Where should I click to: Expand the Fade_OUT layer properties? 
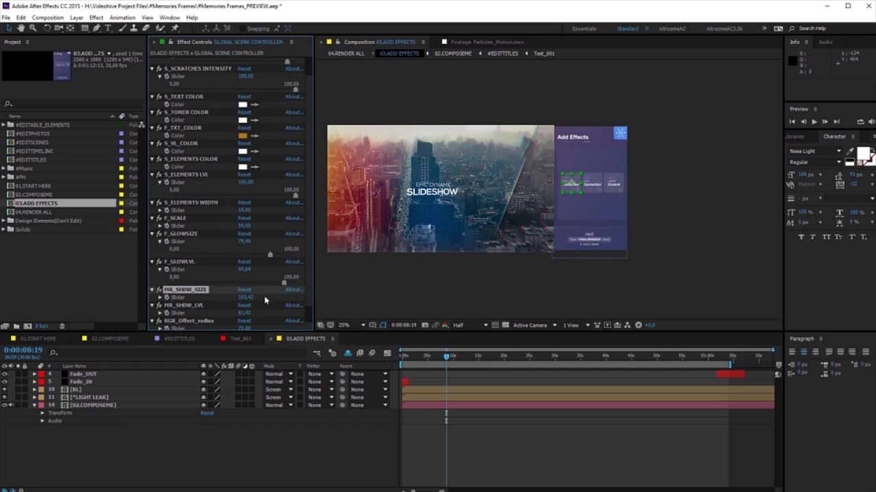coord(34,374)
